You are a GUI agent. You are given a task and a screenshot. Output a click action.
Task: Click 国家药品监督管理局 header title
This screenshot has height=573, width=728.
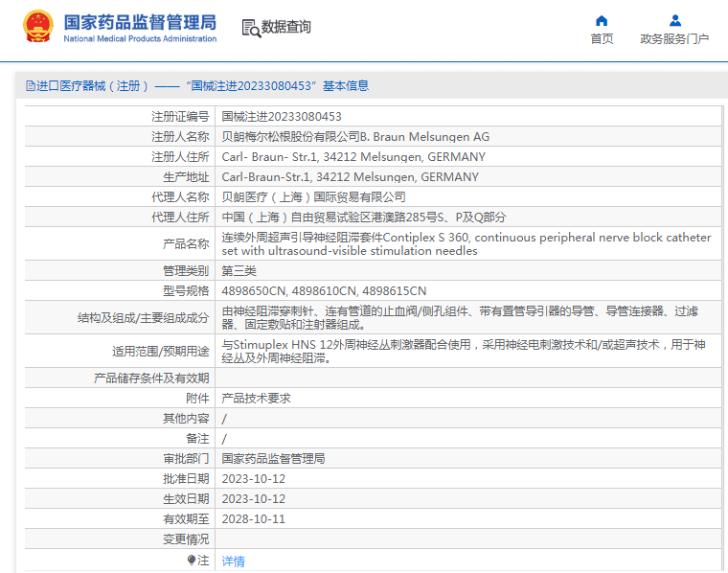click(140, 22)
